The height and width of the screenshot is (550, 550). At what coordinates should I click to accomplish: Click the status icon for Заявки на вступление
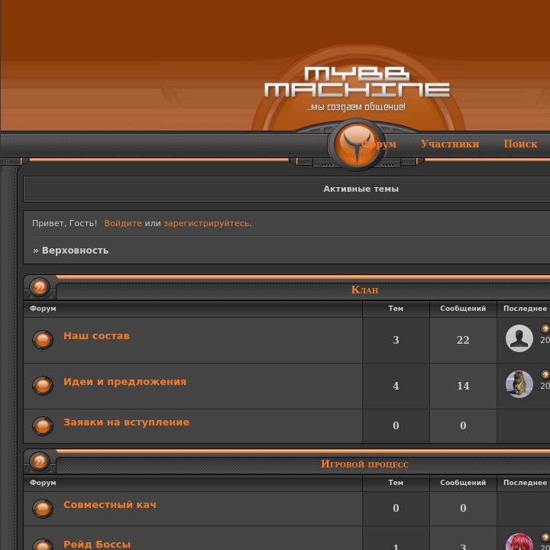pos(43,425)
